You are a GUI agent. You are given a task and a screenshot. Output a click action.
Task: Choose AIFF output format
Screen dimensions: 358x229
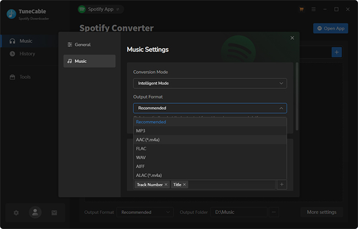click(x=210, y=167)
